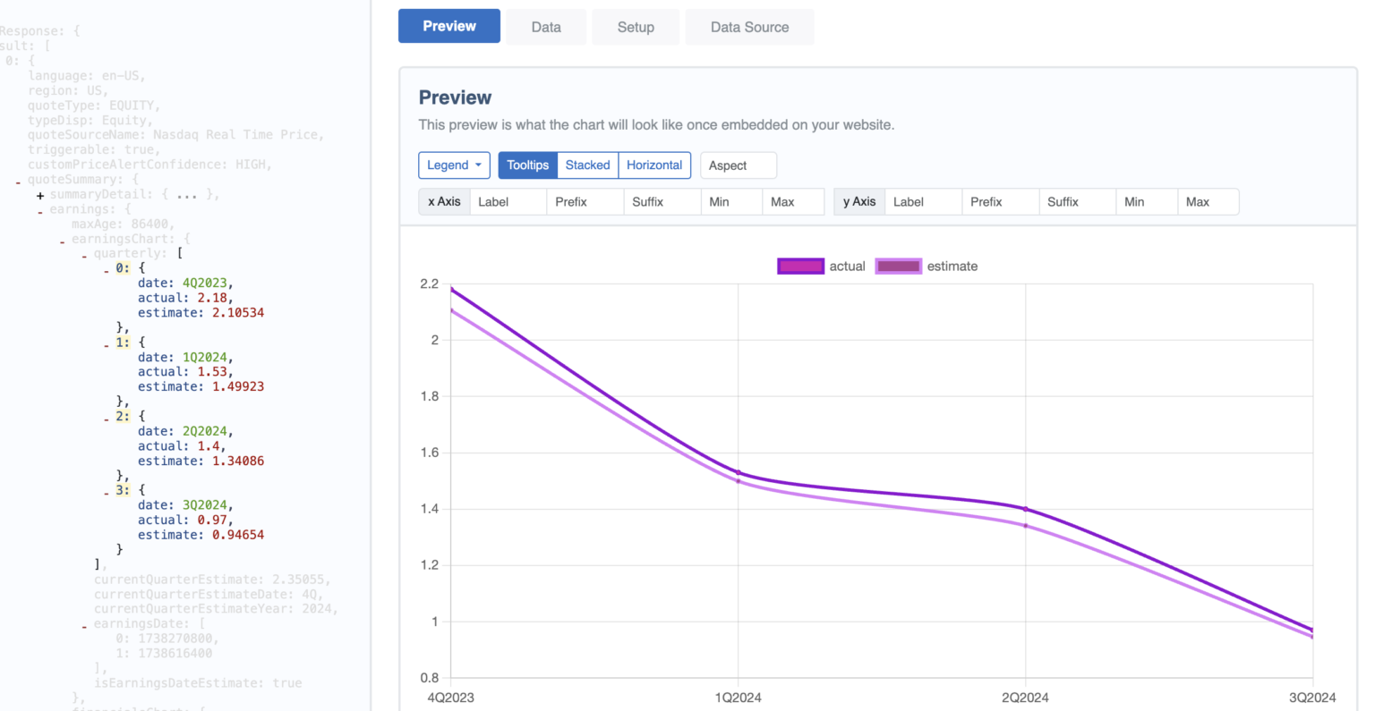This screenshot has width=1375, height=711.
Task: Collapse quarterly item 0
Action: click(x=107, y=270)
